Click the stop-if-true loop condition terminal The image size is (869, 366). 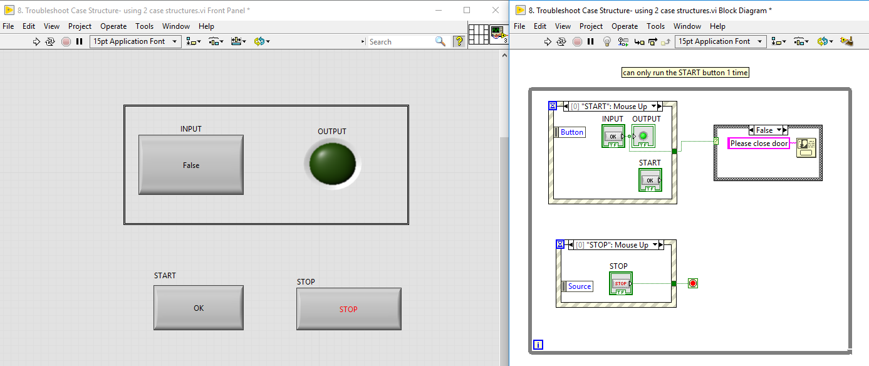coord(692,283)
